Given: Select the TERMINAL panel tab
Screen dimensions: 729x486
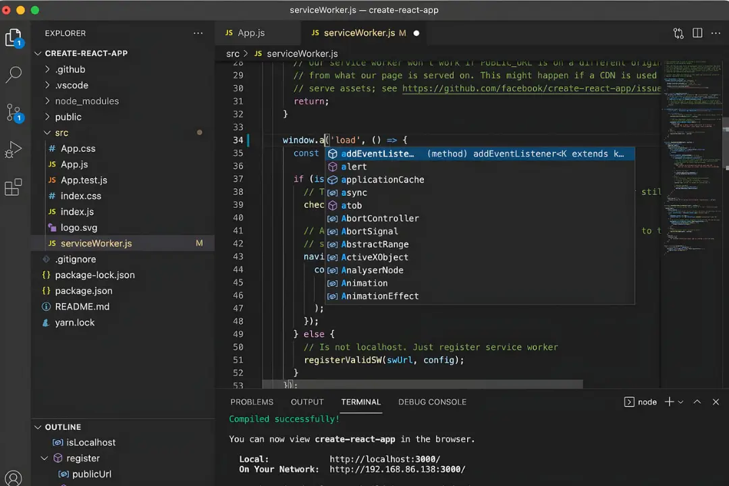Looking at the screenshot, I should (x=360, y=402).
